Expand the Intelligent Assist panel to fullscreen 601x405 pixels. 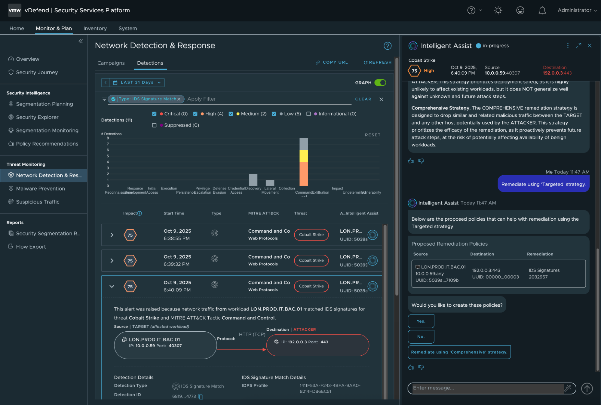[x=578, y=46]
